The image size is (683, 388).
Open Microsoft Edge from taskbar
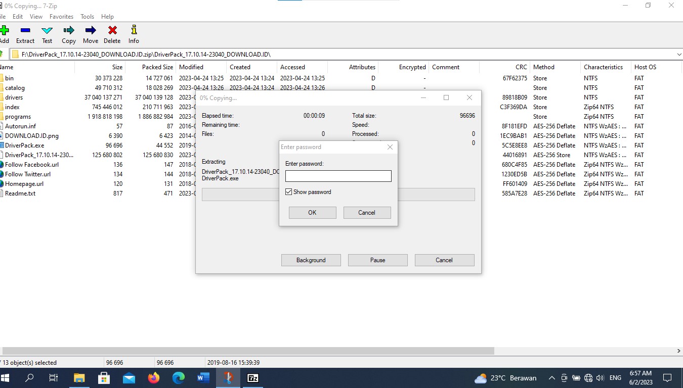click(179, 378)
